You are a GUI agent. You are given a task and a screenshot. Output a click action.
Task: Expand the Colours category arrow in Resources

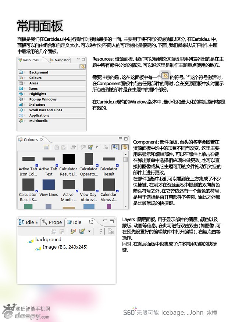pos(25,78)
